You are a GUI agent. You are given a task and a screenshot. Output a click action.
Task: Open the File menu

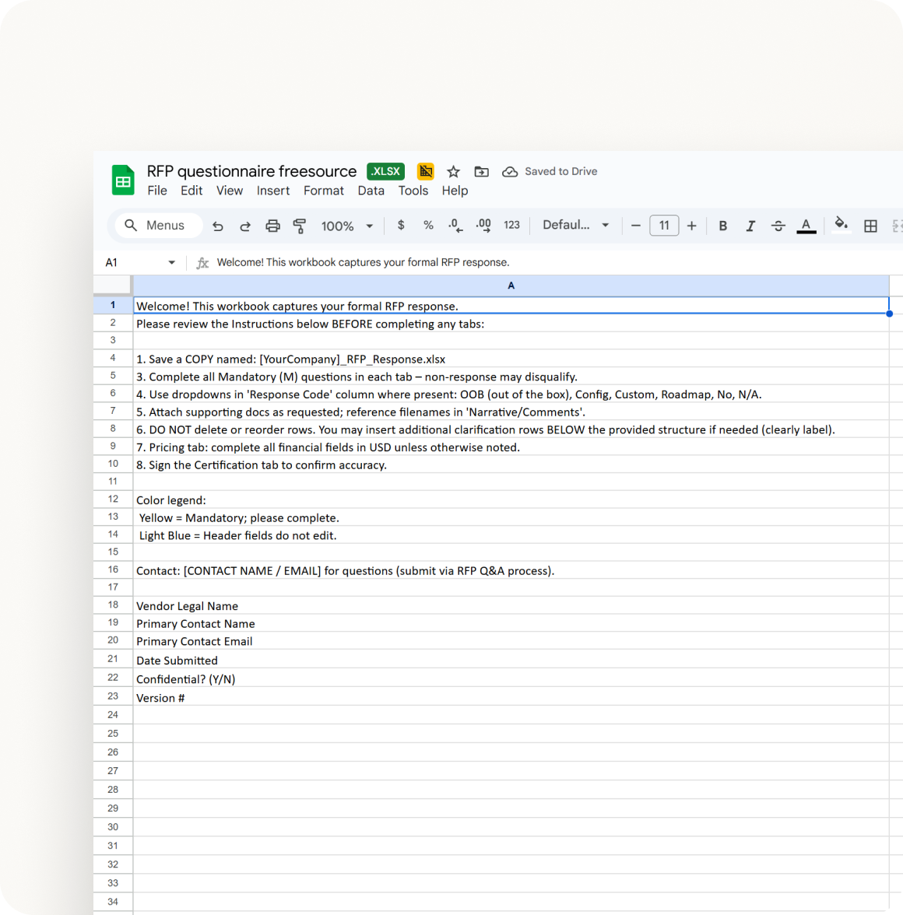157,191
